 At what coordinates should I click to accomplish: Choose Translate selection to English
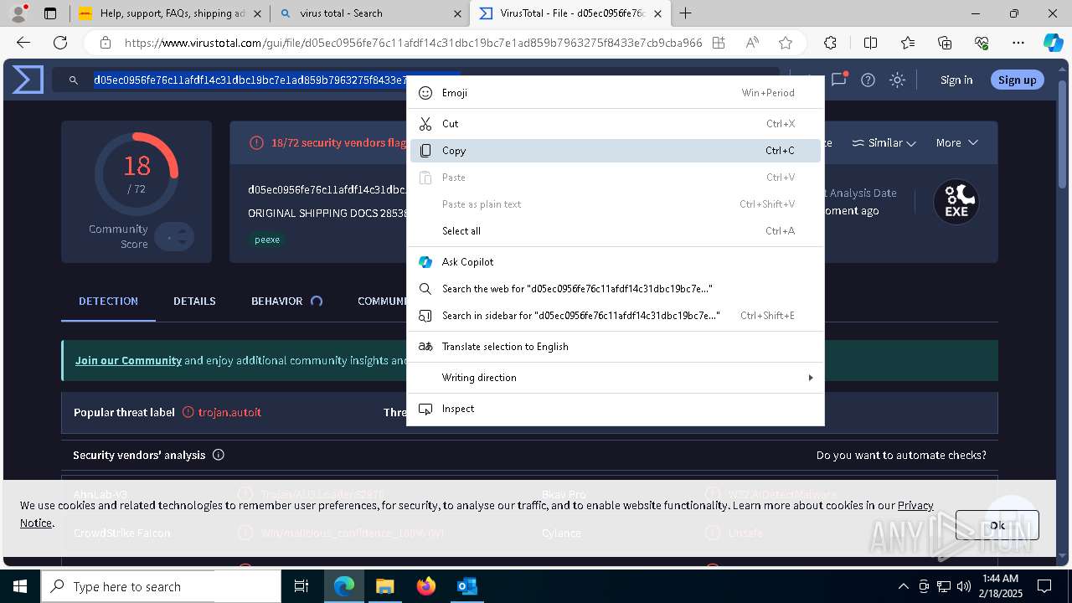[616, 347]
